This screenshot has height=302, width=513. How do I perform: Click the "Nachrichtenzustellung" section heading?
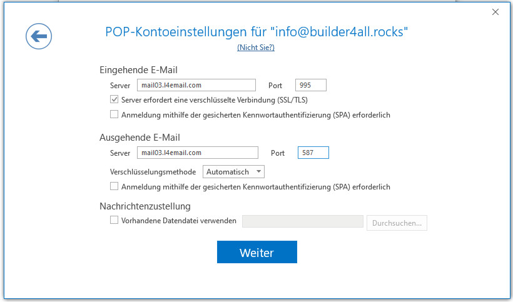tap(145, 206)
